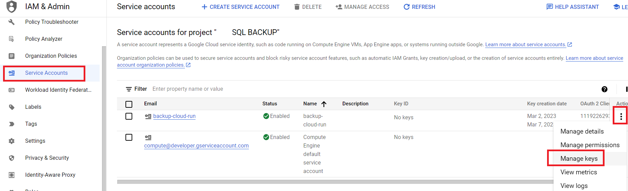Screen dimensions: 628x191
Task: Click the Policy Analyzer sidebar icon
Action: pyautogui.click(x=12, y=39)
